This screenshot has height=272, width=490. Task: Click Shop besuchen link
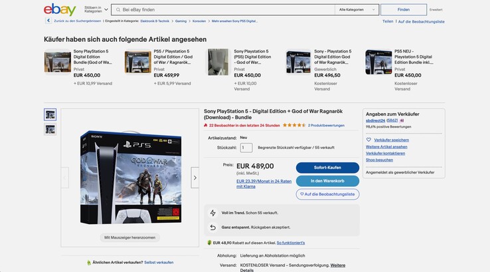(379, 160)
